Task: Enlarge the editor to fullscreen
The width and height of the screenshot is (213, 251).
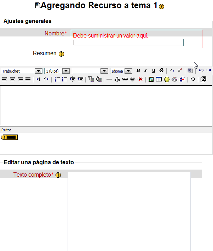Action: coord(203,79)
